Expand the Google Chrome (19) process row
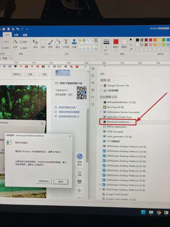Screen dimensions: 170x227 (x=101, y=86)
